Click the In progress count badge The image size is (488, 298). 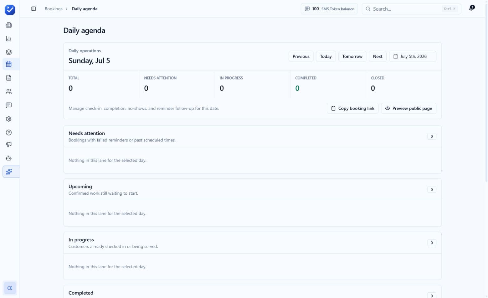click(x=432, y=243)
